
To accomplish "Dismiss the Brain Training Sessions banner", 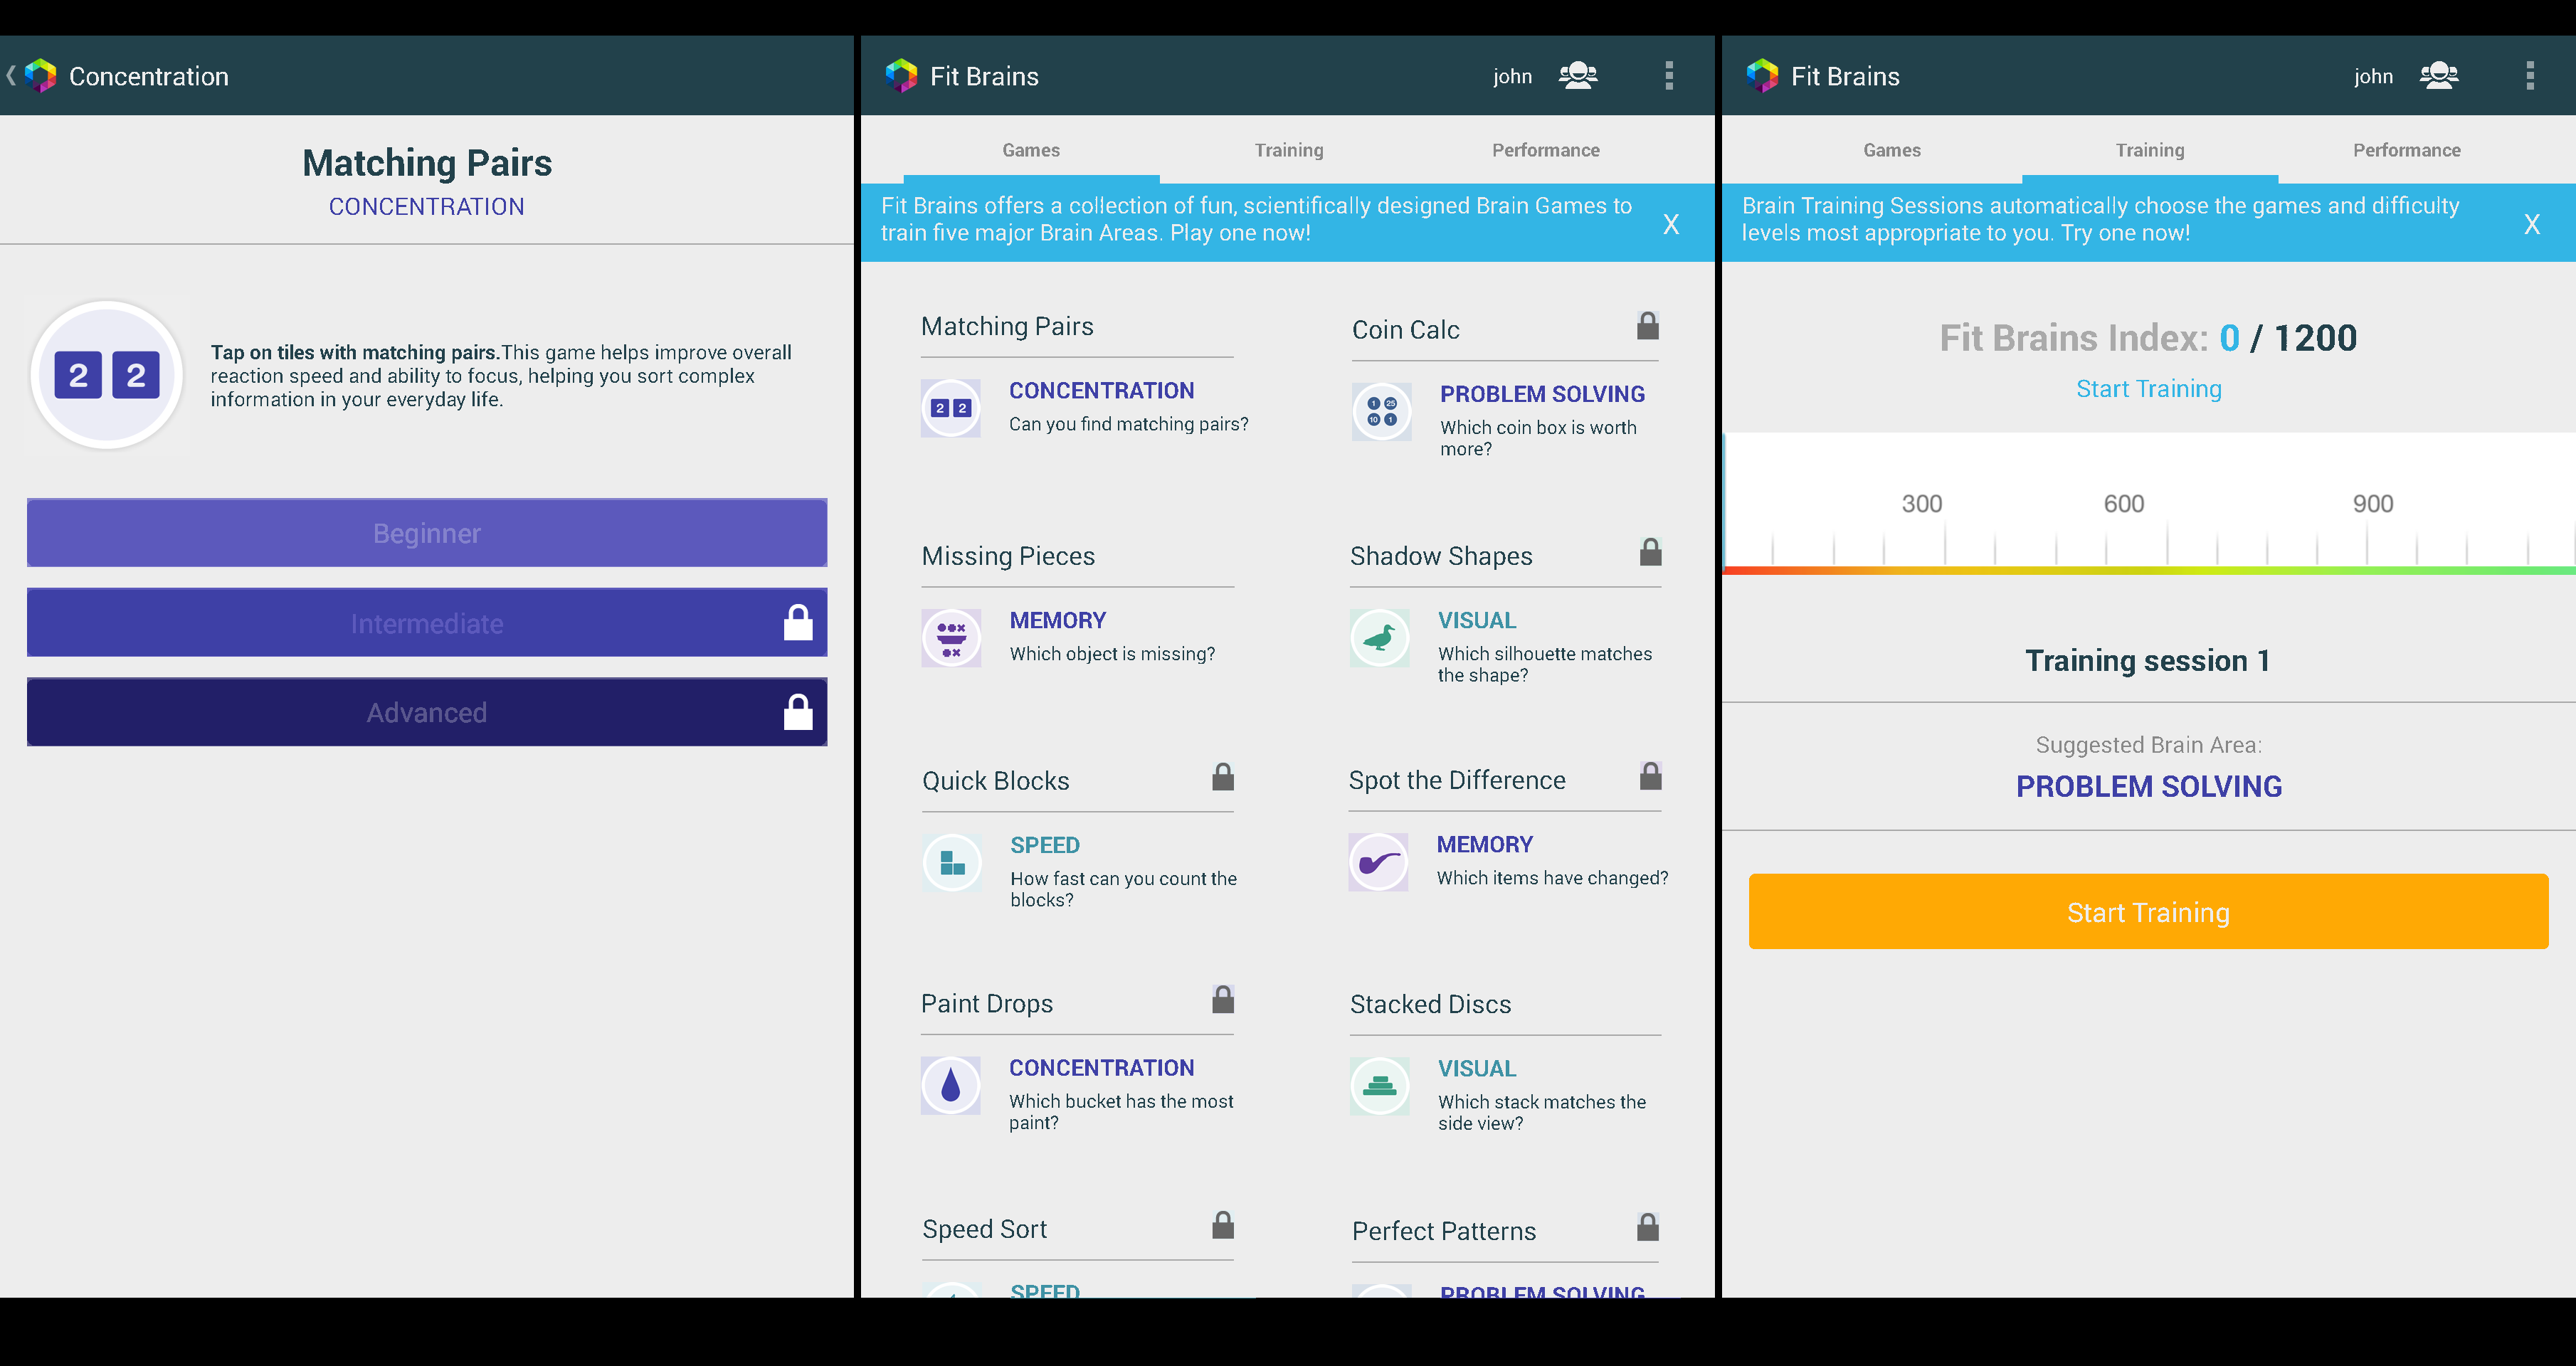I will pyautogui.click(x=2532, y=224).
